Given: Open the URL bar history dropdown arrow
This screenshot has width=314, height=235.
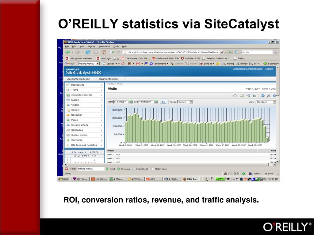Looking at the screenshot, I should [x=225, y=52].
